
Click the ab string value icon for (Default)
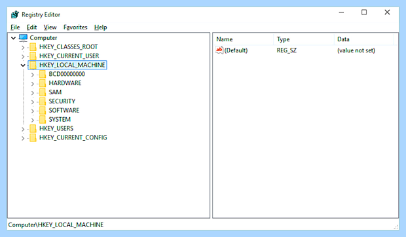coord(219,50)
